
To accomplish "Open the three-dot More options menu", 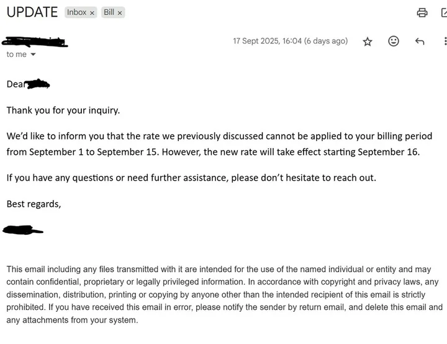I will pyautogui.click(x=445, y=42).
